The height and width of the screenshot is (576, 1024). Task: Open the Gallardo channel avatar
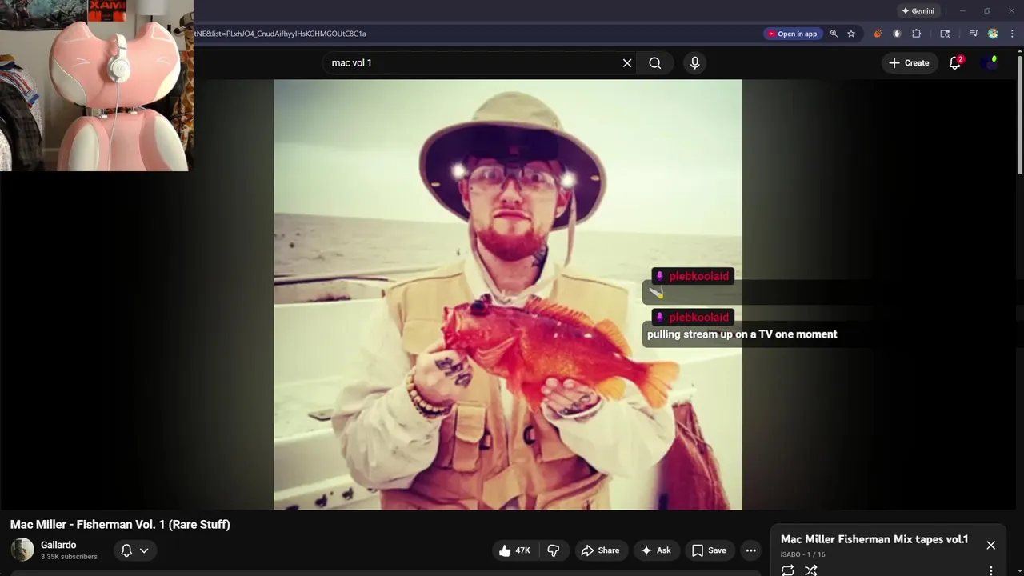pyautogui.click(x=22, y=550)
